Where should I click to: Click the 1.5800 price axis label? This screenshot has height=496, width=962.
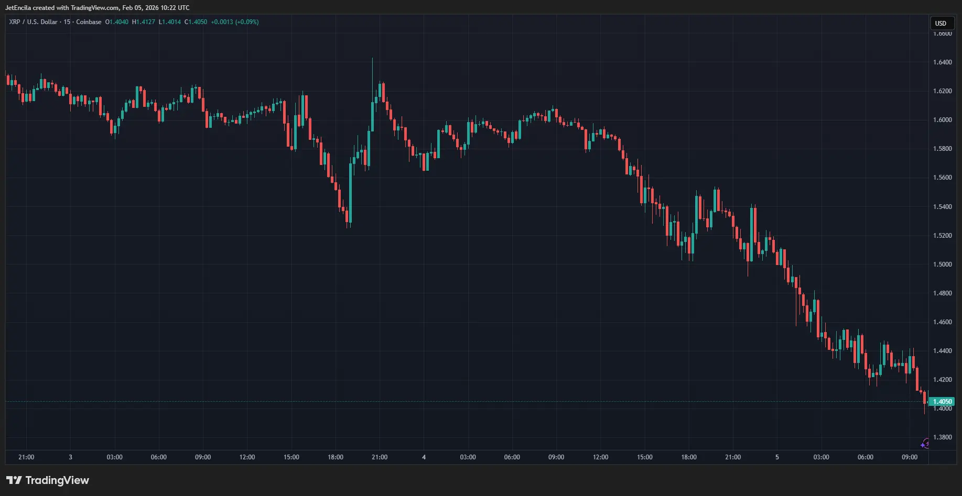click(942, 149)
